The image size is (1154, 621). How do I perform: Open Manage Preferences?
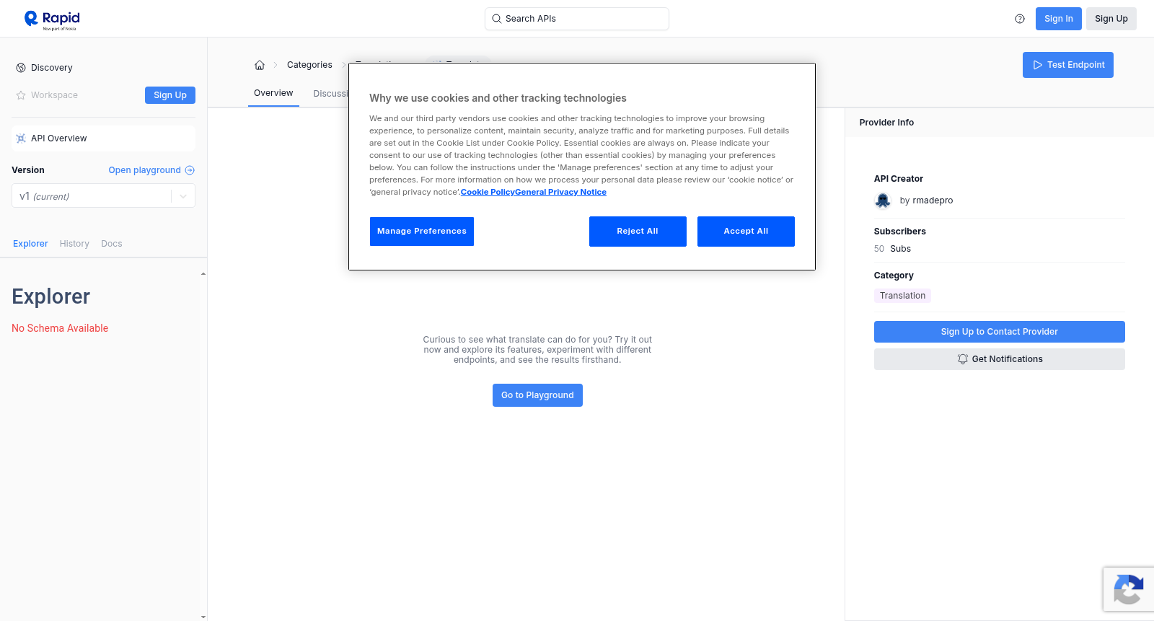pyautogui.click(x=422, y=232)
